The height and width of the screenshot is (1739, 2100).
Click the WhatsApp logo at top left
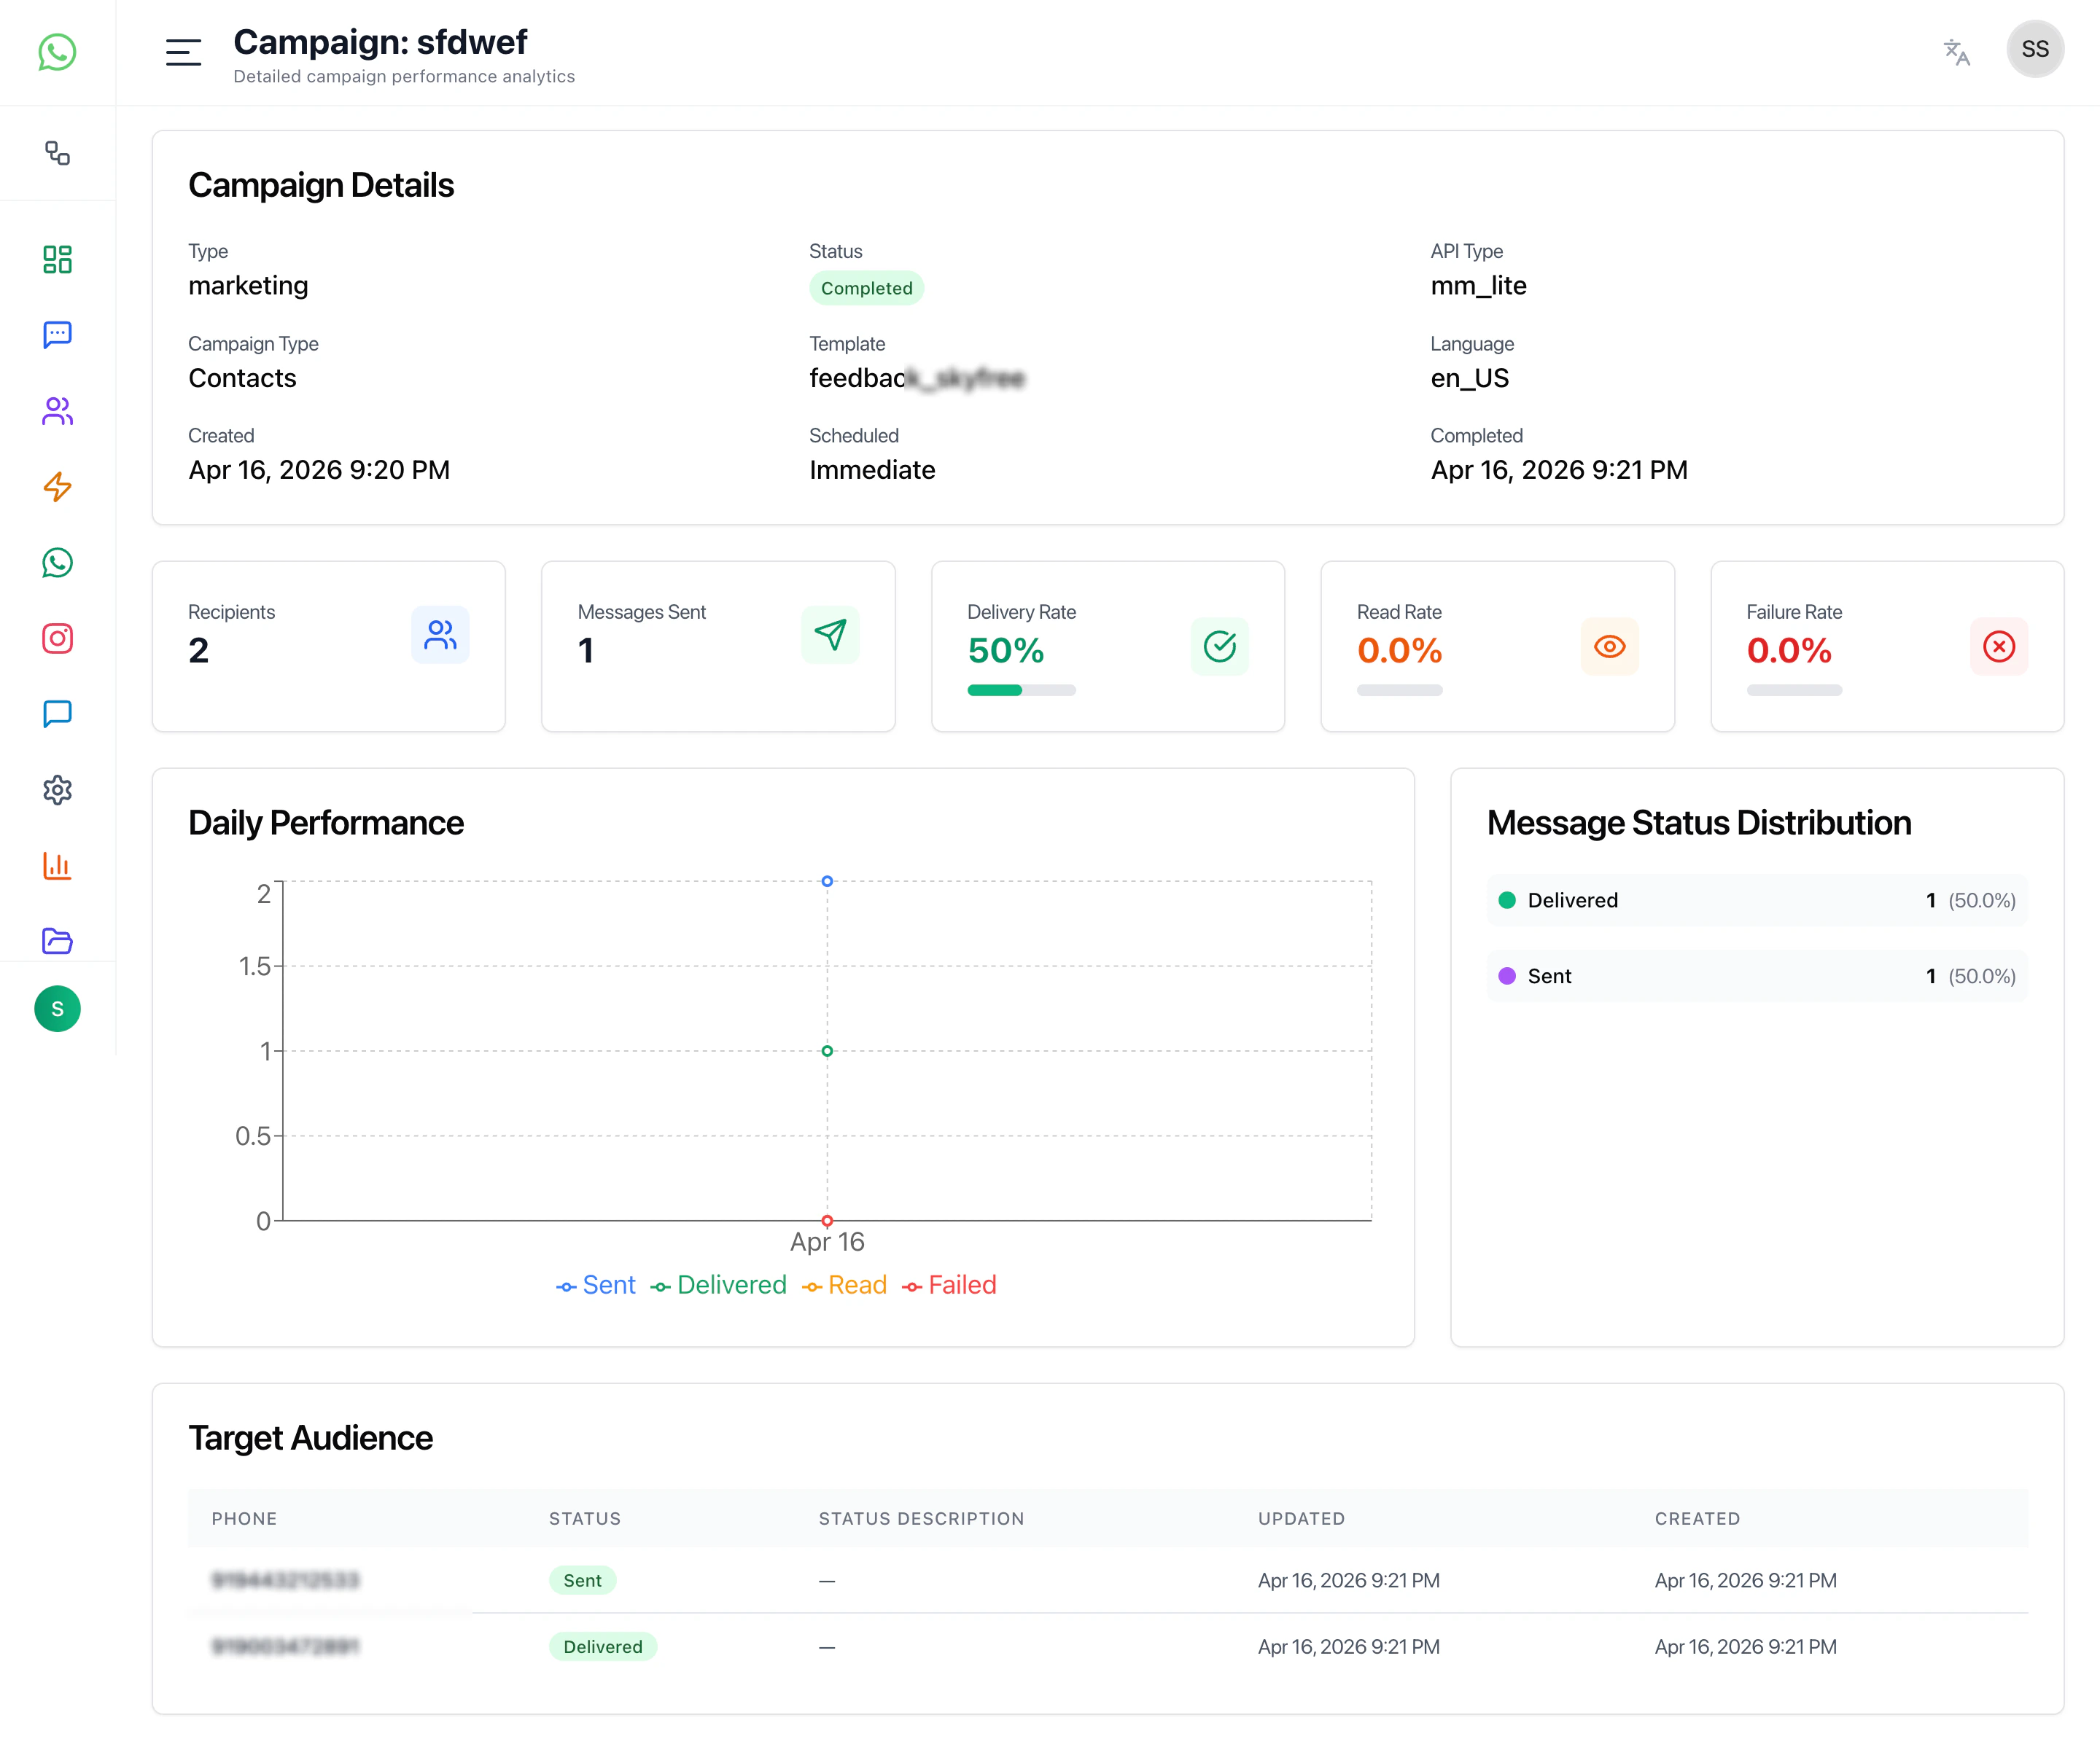click(x=57, y=52)
